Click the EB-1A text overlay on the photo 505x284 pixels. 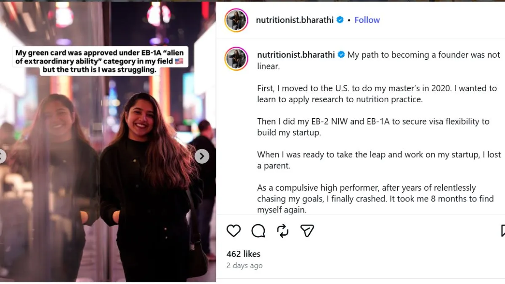click(99, 61)
